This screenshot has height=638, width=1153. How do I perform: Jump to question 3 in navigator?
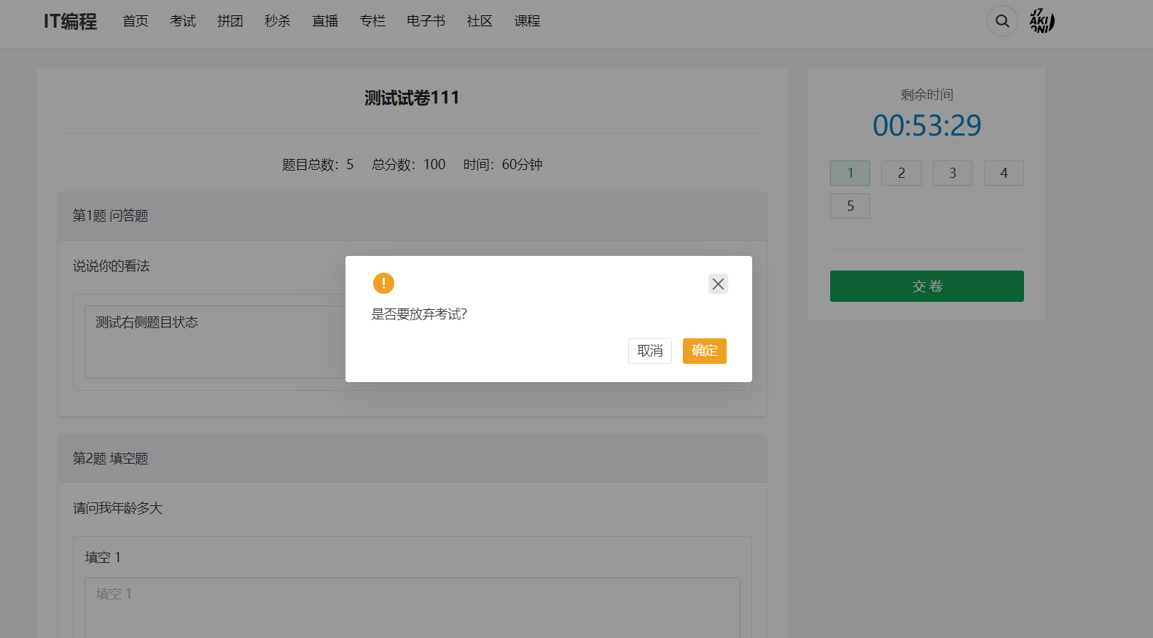point(953,173)
